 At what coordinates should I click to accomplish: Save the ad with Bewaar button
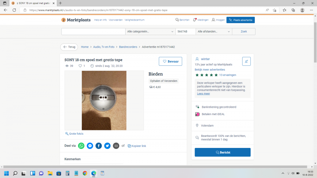tap(170, 61)
